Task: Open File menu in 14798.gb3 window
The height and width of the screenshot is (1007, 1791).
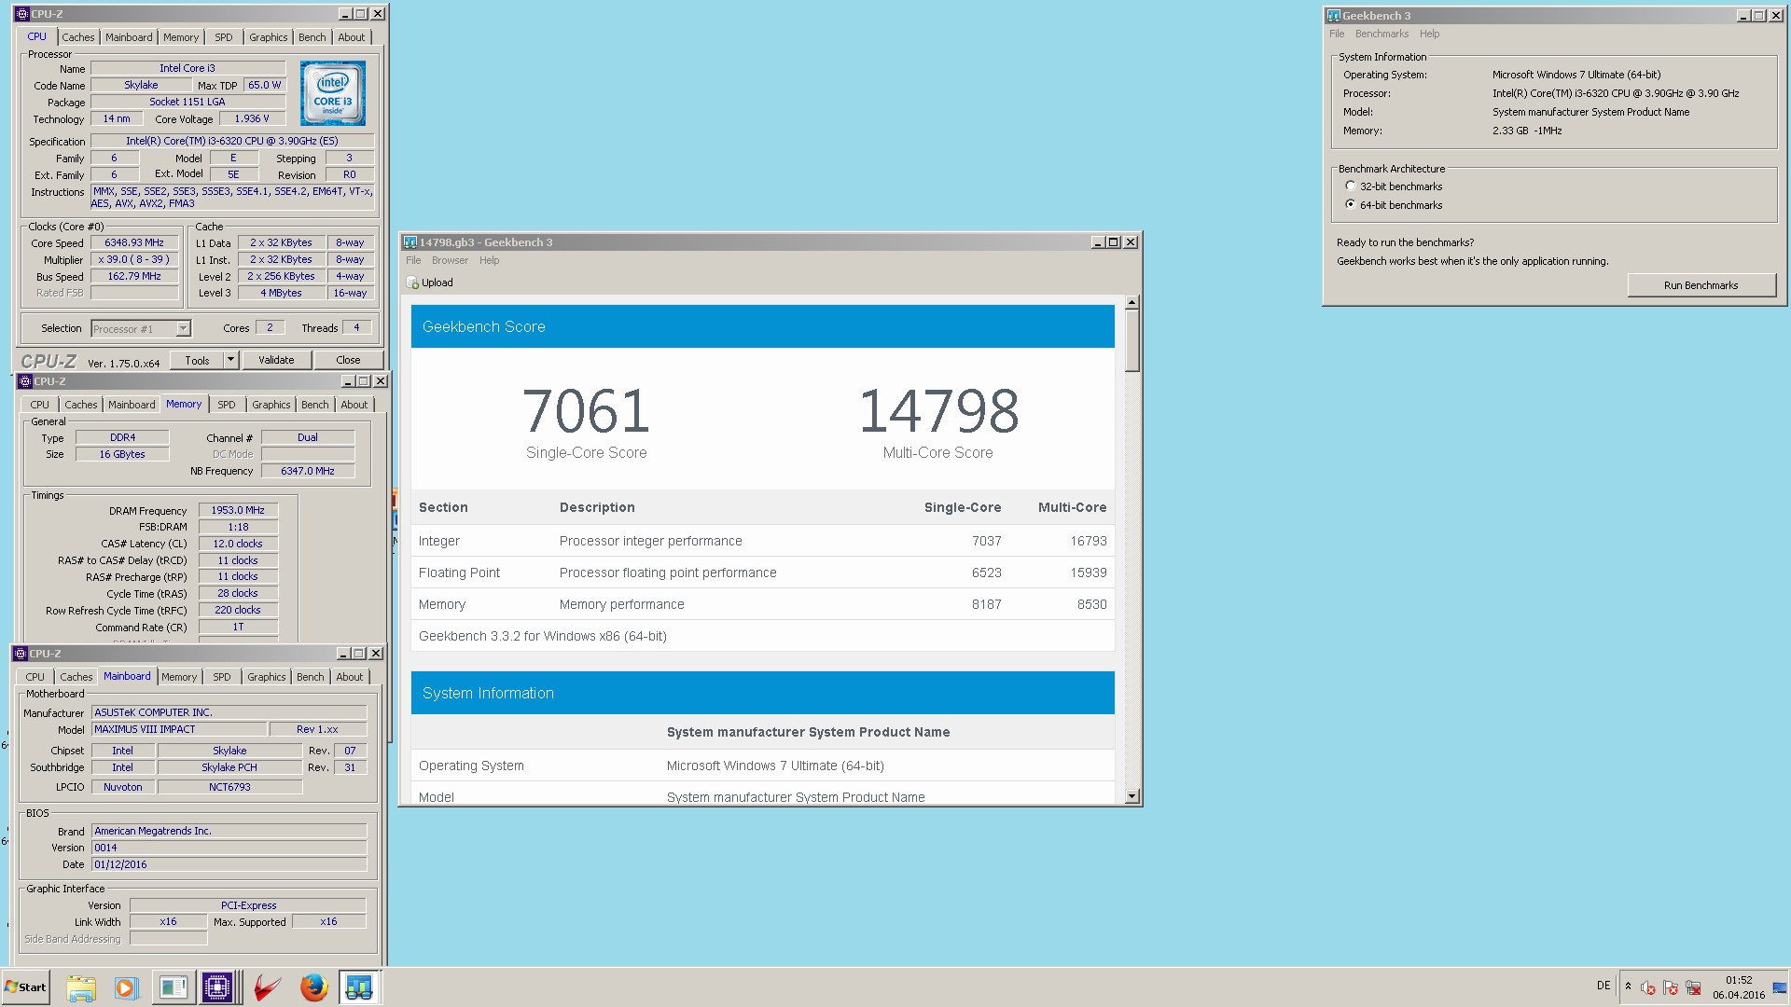Action: (413, 261)
